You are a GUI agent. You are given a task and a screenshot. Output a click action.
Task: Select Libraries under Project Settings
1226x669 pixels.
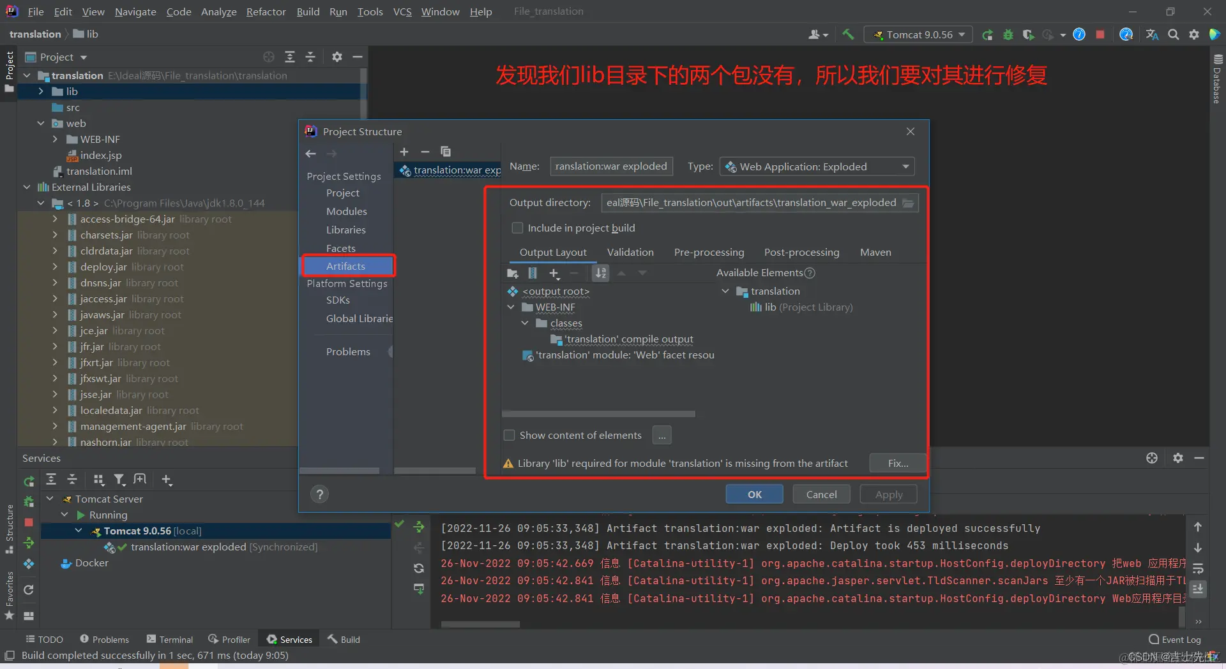346,230
